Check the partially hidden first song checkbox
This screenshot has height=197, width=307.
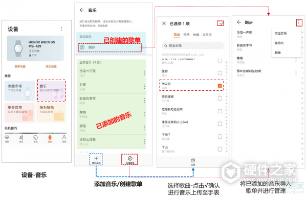pos(220,60)
